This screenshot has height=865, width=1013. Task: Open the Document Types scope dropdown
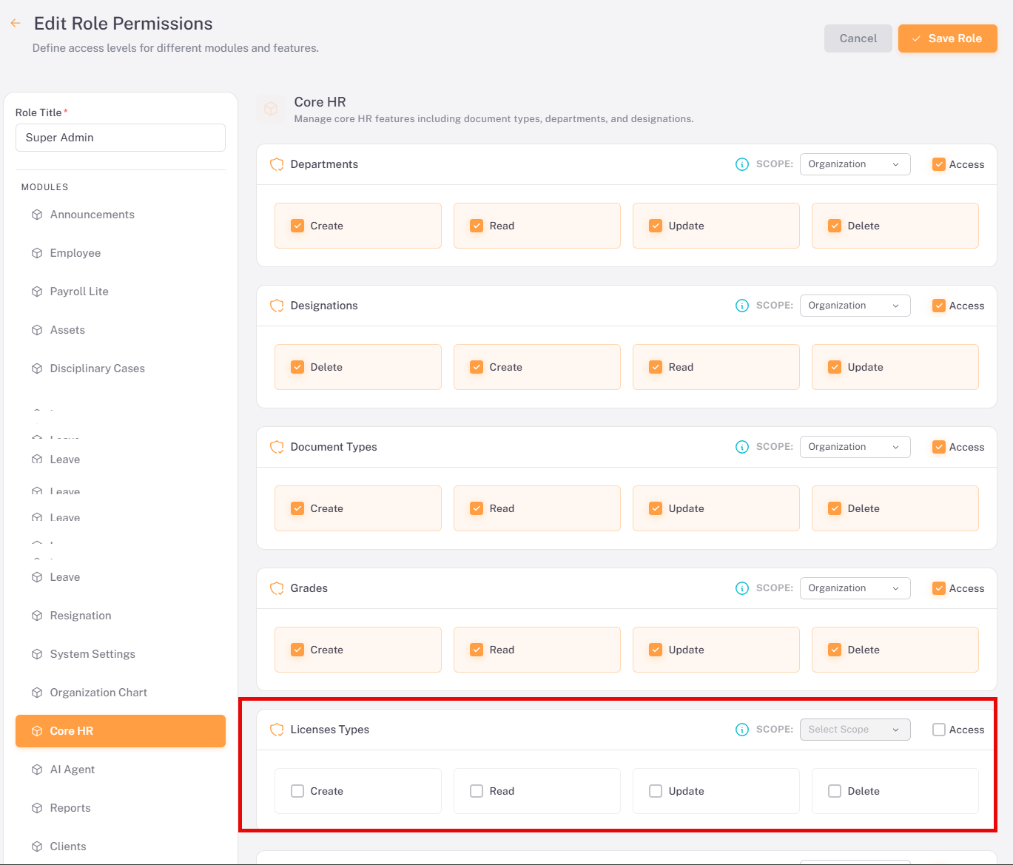[855, 447]
